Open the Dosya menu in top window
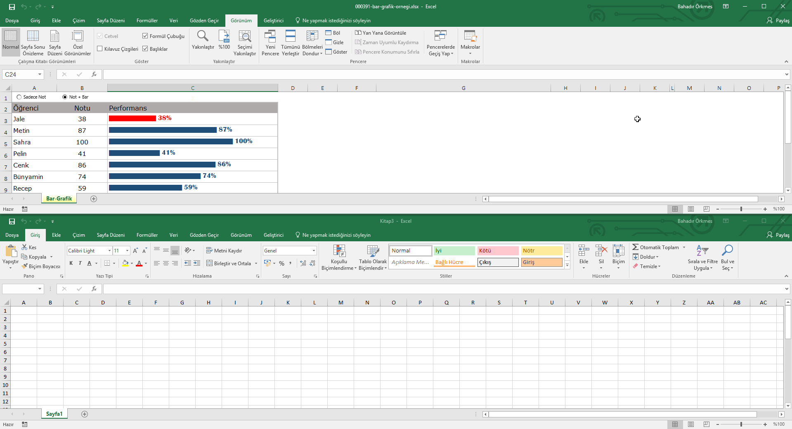This screenshot has height=429, width=792. point(12,21)
